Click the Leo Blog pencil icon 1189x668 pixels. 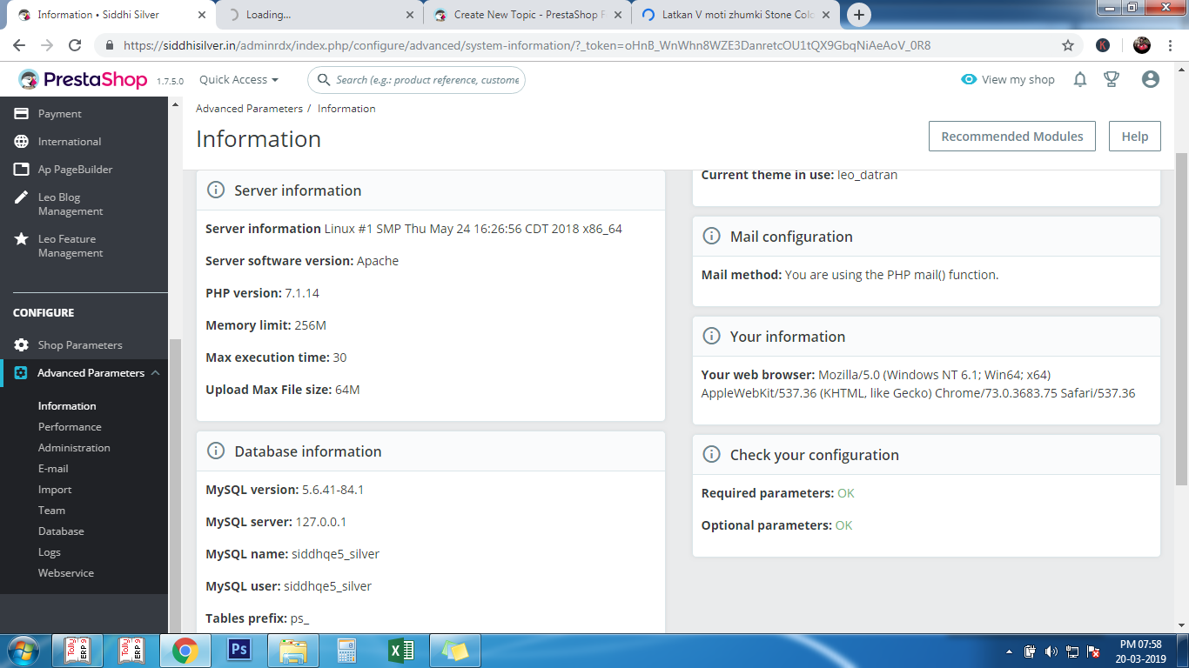pyautogui.click(x=22, y=197)
